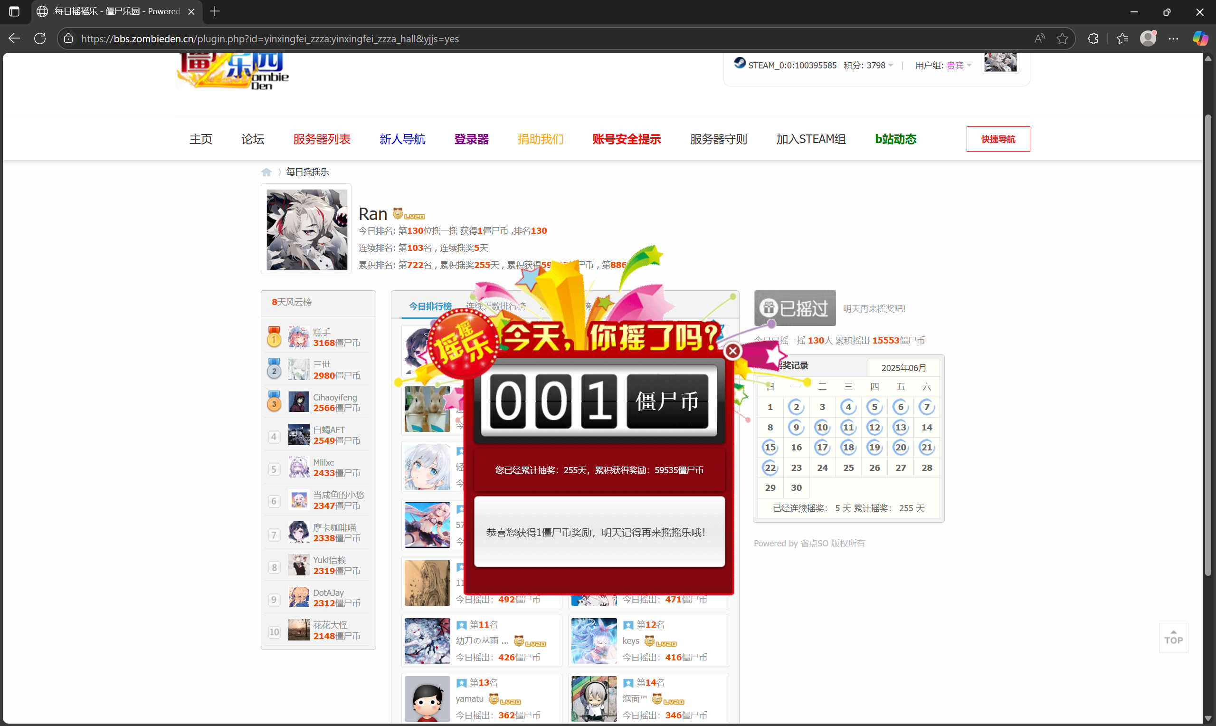Open a new browser tab

coord(215,11)
